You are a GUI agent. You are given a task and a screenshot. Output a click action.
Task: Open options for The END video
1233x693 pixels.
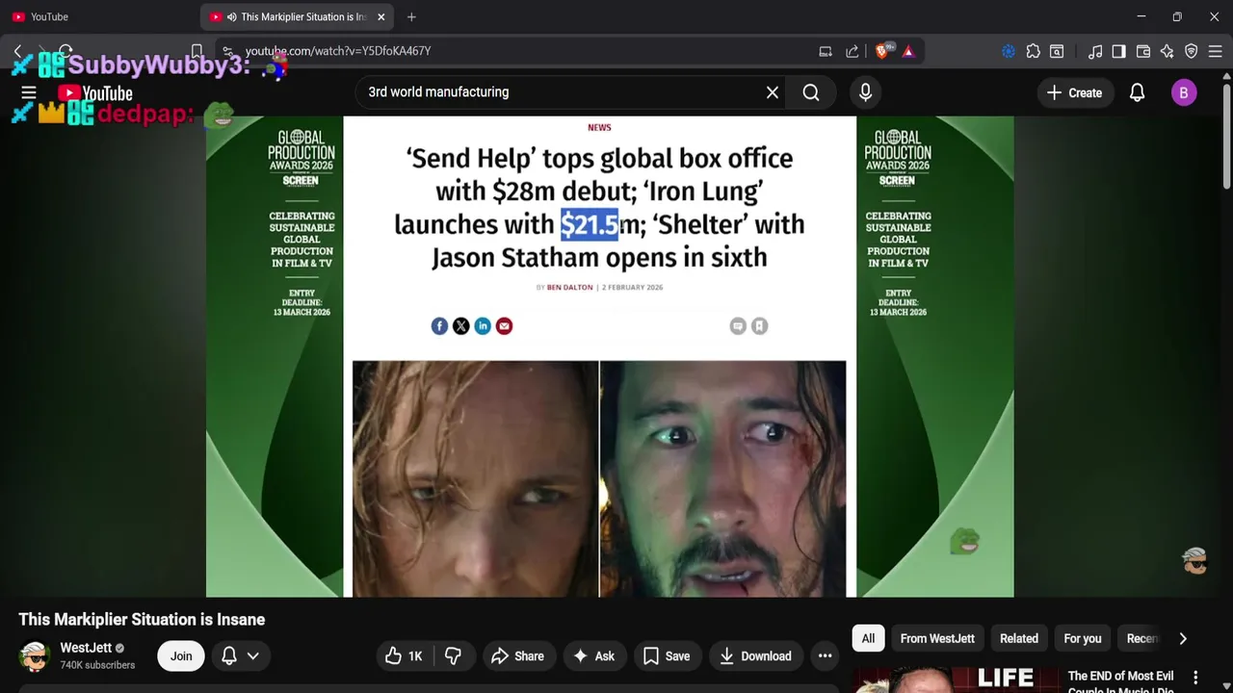pos(1195,678)
